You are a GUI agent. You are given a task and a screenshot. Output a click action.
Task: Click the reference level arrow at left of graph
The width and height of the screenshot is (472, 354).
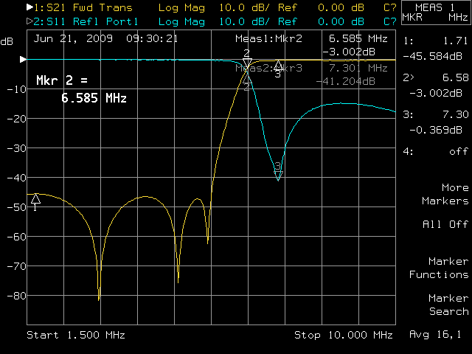(x=23, y=59)
